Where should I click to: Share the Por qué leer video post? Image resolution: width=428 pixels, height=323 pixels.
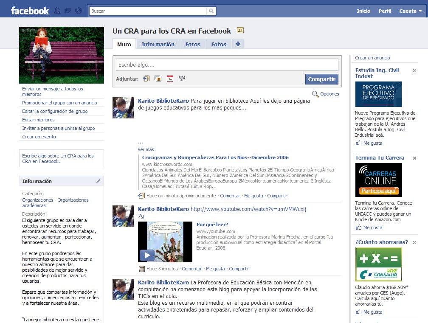pyautogui.click(x=239, y=269)
